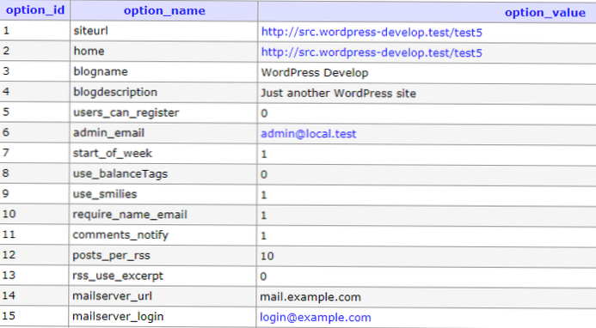Click option_id 15 in mailserver_login row
Image resolution: width=596 pixels, height=328 pixels.
click(9, 316)
